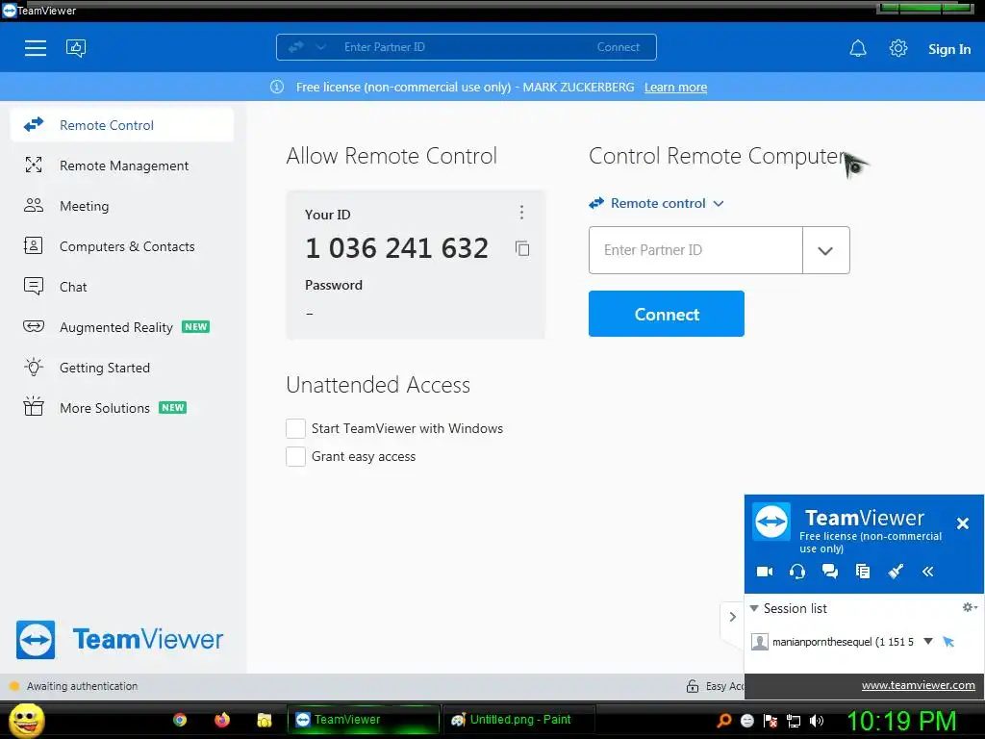Open the partner ID history dropdown arrow
This screenshot has height=739, width=985.
pyautogui.click(x=825, y=251)
